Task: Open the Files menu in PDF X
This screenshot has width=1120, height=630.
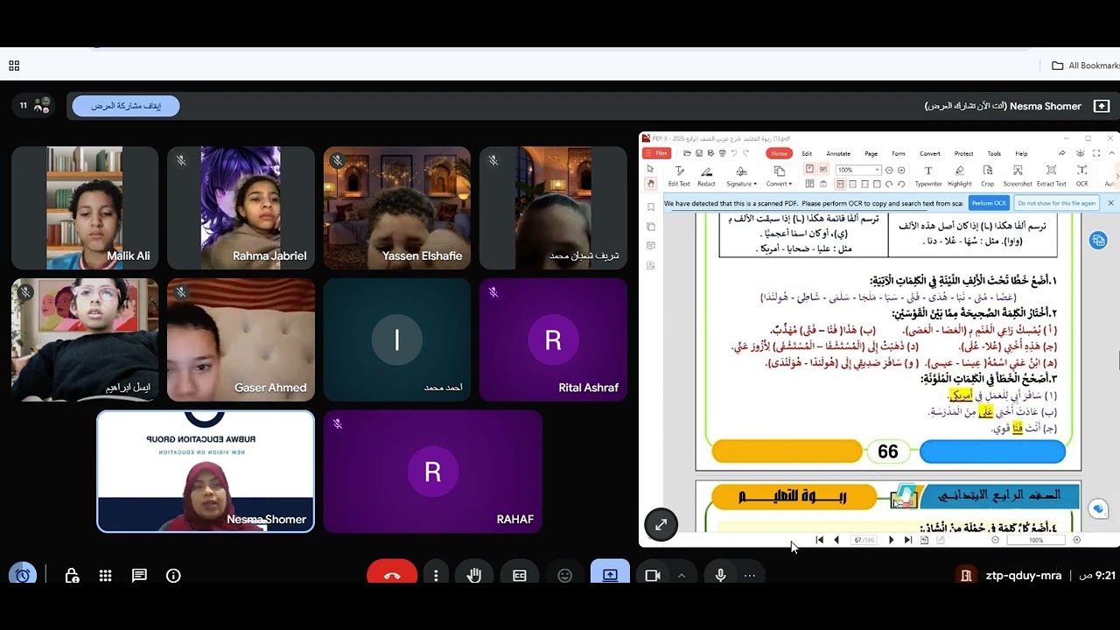Action: pyautogui.click(x=656, y=153)
